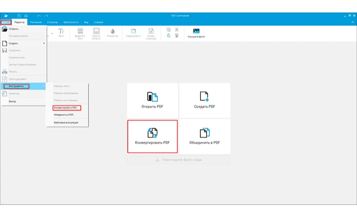
Task: Click the scissors Cut icon
Action: [177, 29]
